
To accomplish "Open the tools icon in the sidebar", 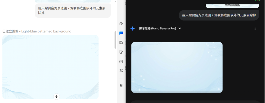I will pos(121,71).
